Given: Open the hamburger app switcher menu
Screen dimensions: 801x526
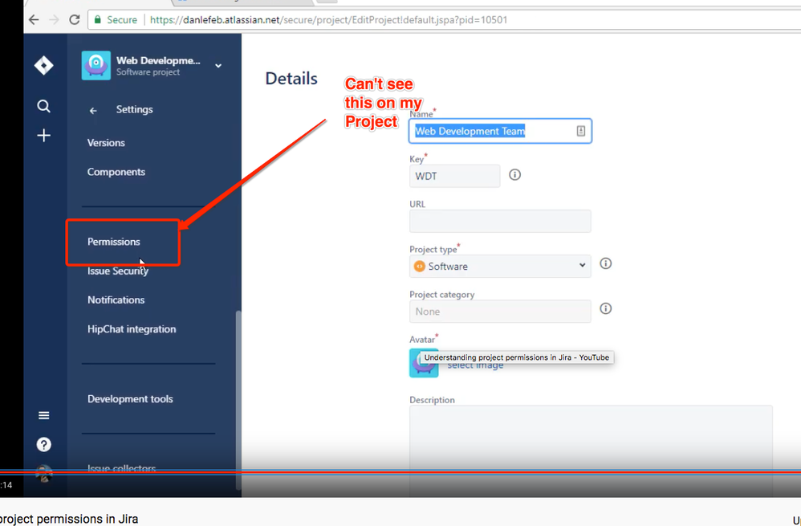Looking at the screenshot, I should [44, 416].
